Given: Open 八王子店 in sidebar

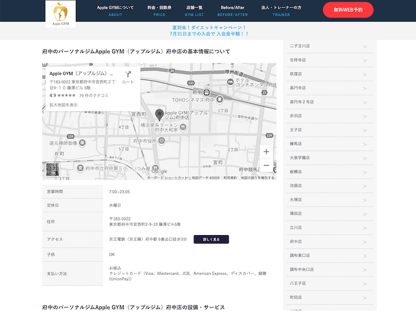Looking at the screenshot, I should [330, 283].
